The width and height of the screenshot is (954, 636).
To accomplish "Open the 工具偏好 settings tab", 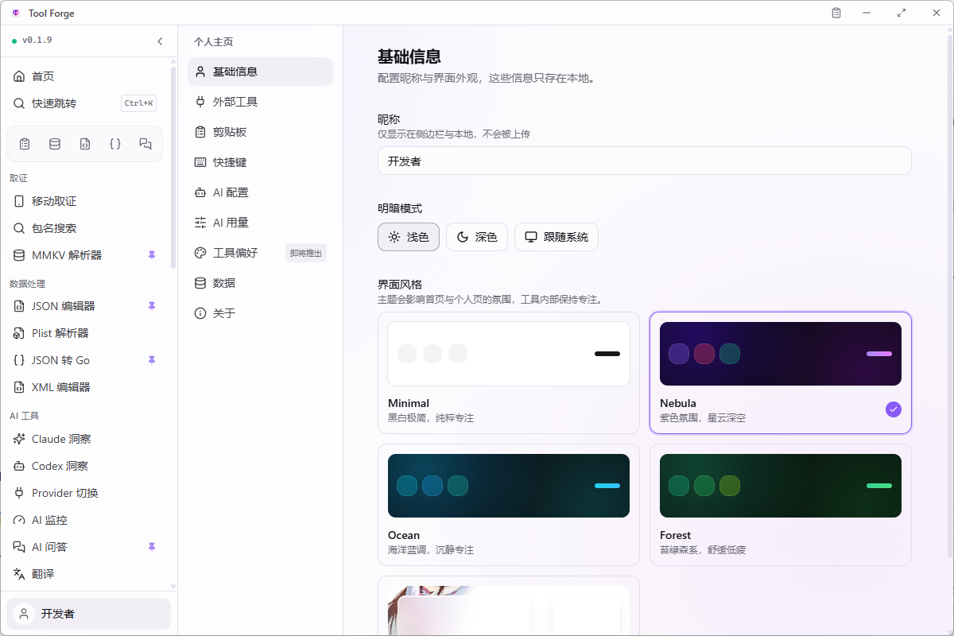I will [260, 253].
